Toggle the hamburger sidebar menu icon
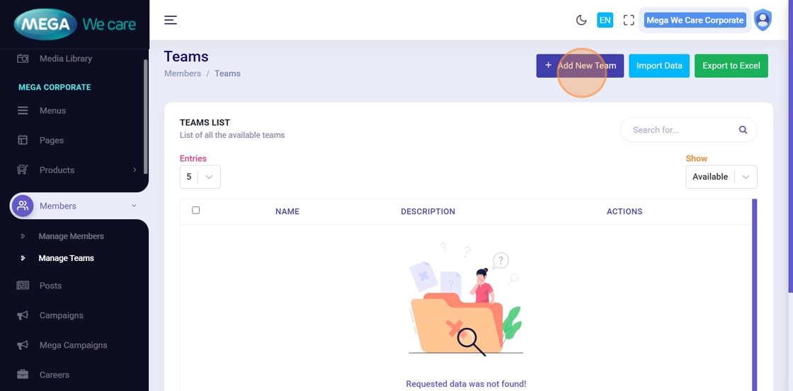 (171, 20)
